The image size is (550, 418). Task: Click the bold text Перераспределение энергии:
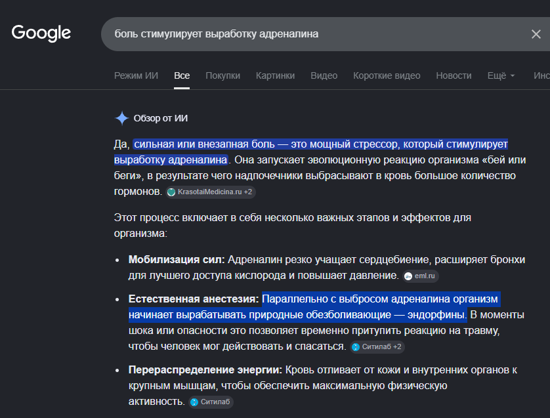205,369
